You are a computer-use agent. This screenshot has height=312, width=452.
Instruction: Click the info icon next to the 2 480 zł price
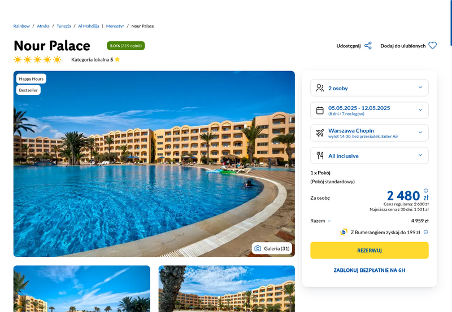[x=426, y=191]
